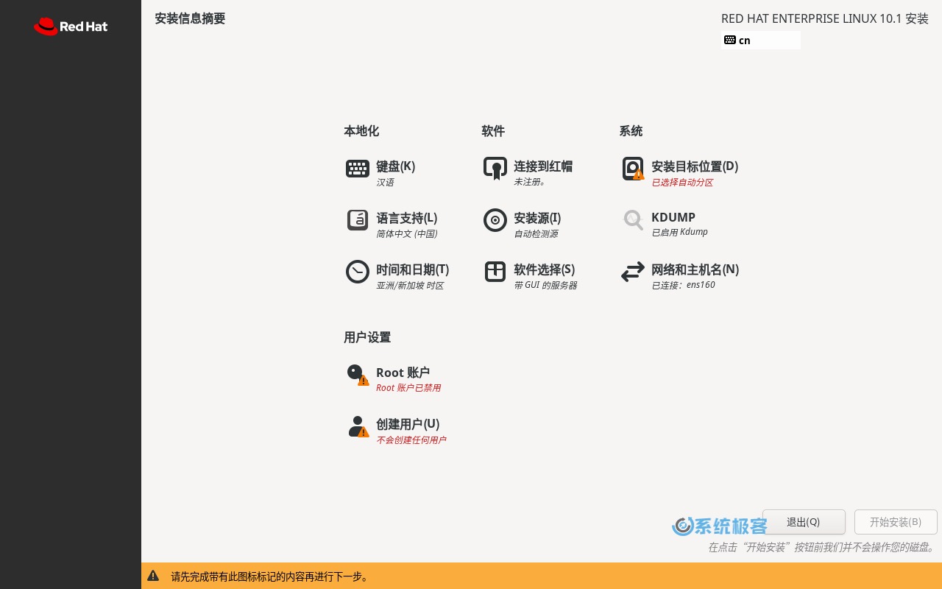The height and width of the screenshot is (589, 942).
Task: Open the keyboard layout indicator showing cn
Action: (x=761, y=40)
